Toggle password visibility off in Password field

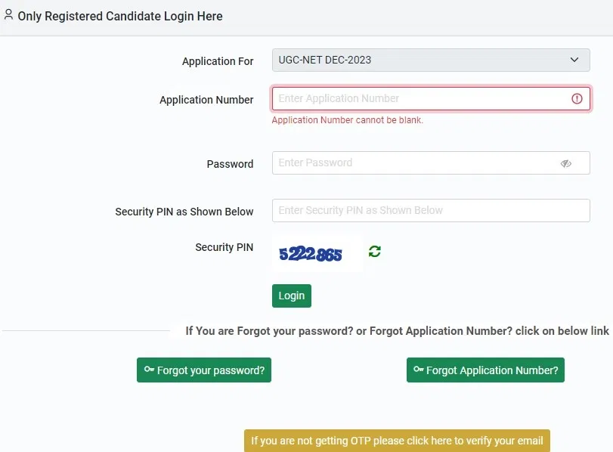click(566, 163)
